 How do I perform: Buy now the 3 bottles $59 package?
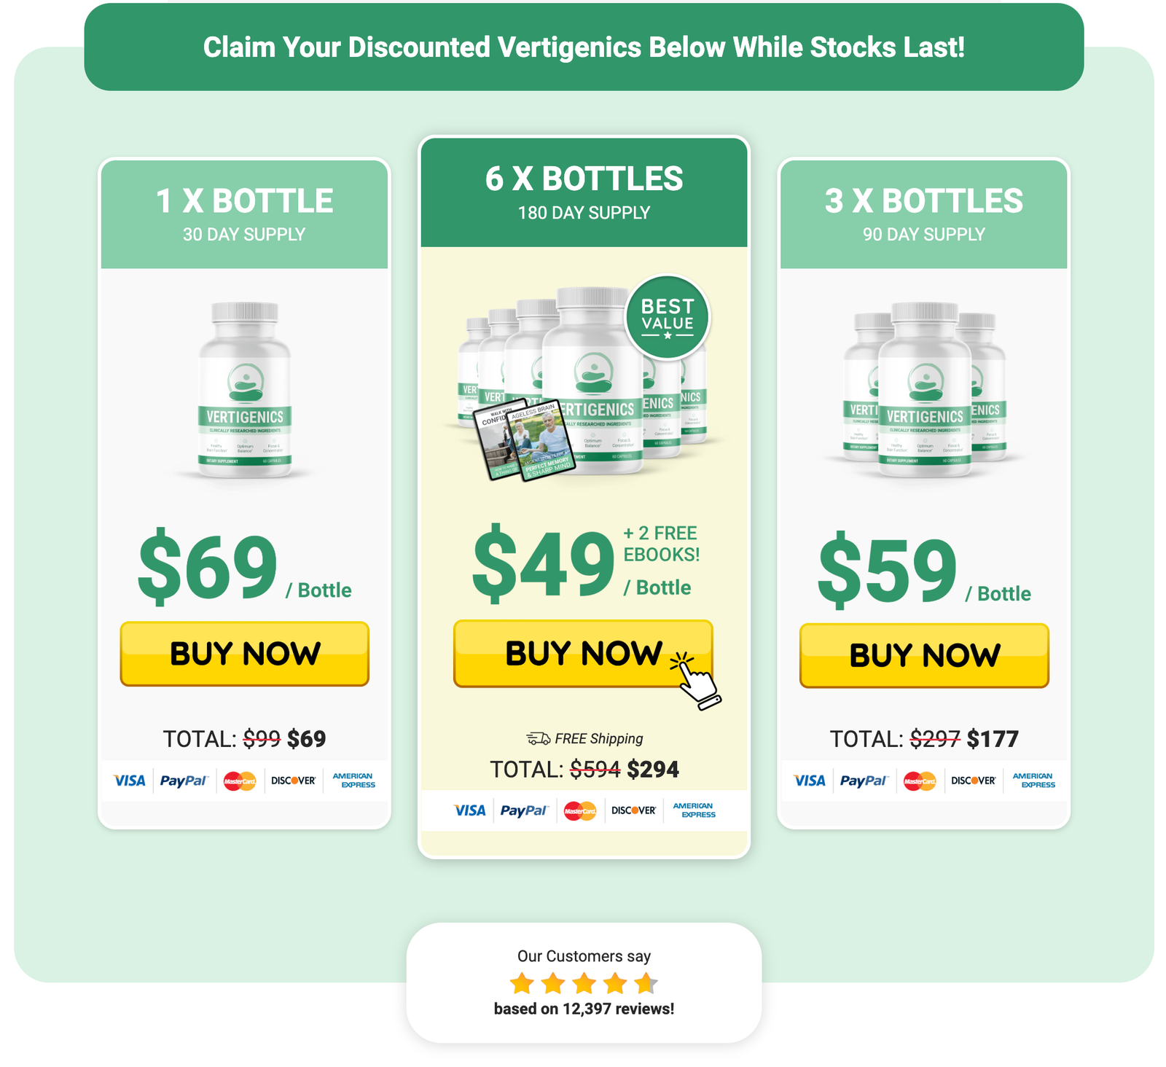coord(924,655)
